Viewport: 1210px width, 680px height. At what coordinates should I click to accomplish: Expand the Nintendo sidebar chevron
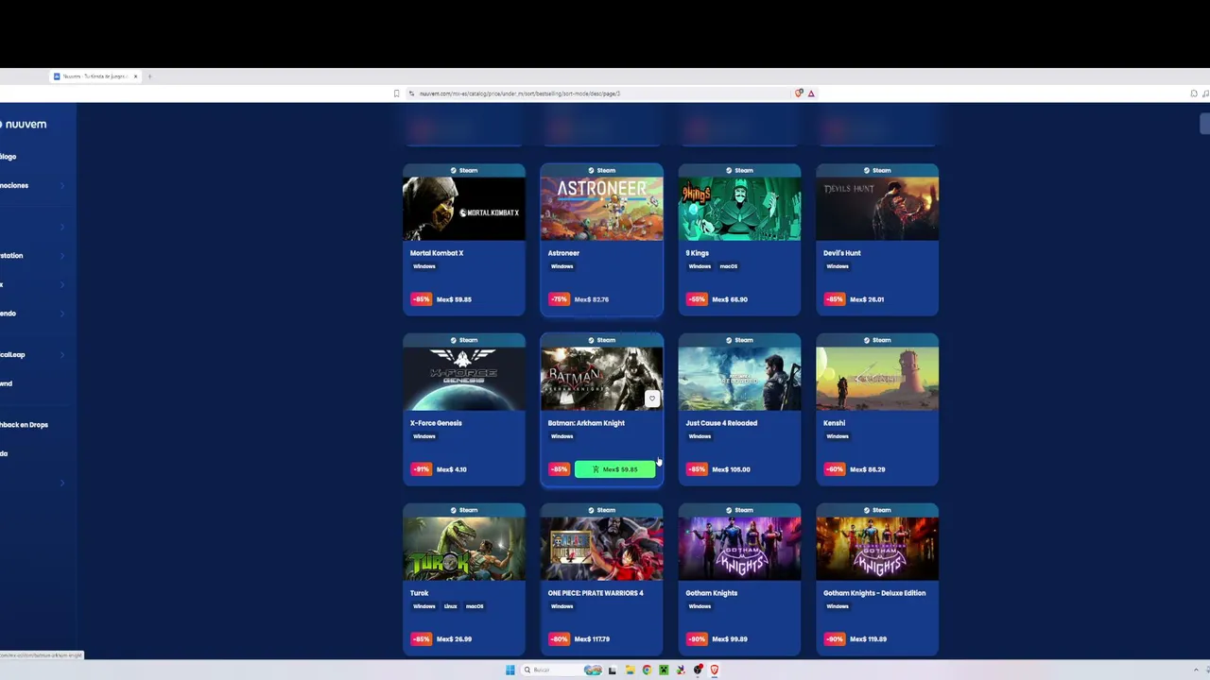[x=62, y=314]
